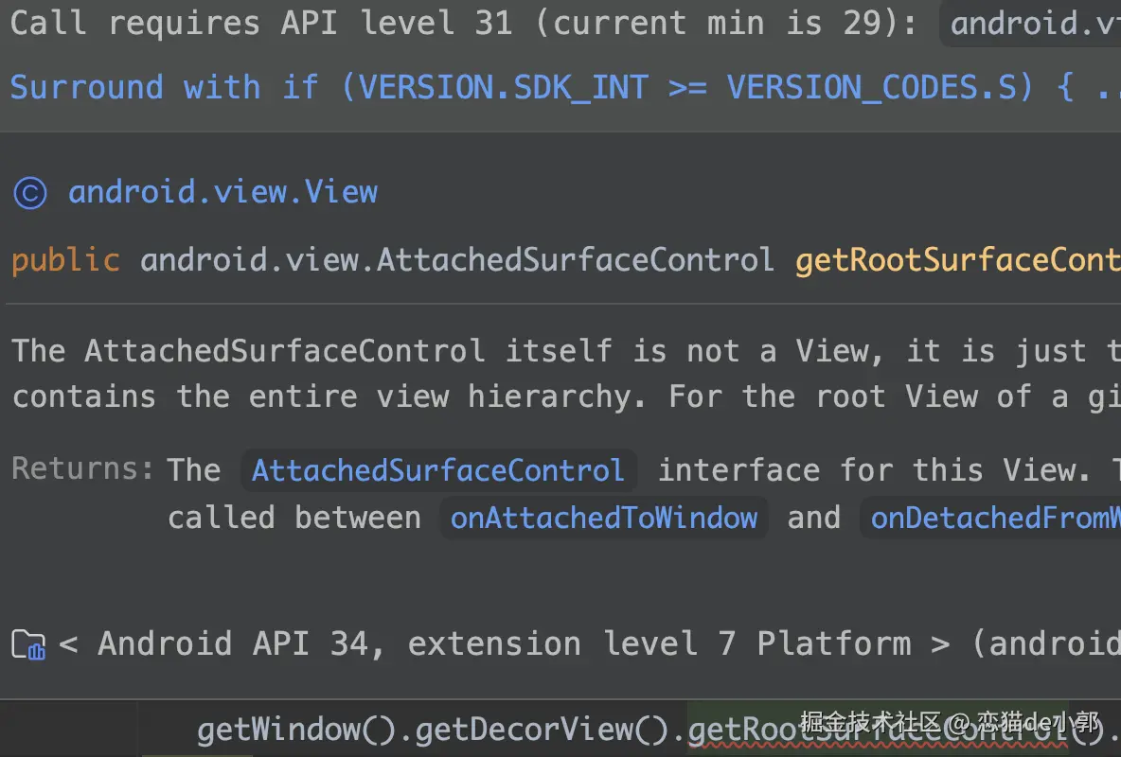1121x757 pixels.
Task: Click the android.v code chip in the error message
Action: click(x=1030, y=24)
